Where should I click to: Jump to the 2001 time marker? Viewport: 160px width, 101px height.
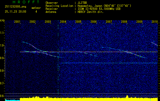[x=17, y=22]
